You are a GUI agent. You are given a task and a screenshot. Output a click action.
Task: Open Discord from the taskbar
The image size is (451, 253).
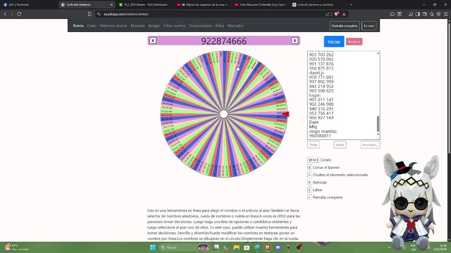(278, 247)
